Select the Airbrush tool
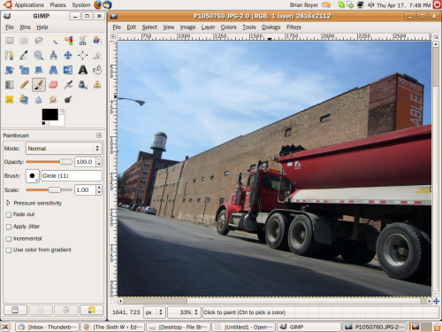The height and width of the screenshot is (332, 442). [x=68, y=85]
